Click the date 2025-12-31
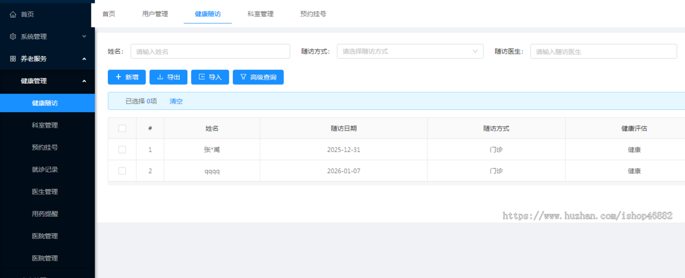The image size is (685, 278). click(344, 150)
